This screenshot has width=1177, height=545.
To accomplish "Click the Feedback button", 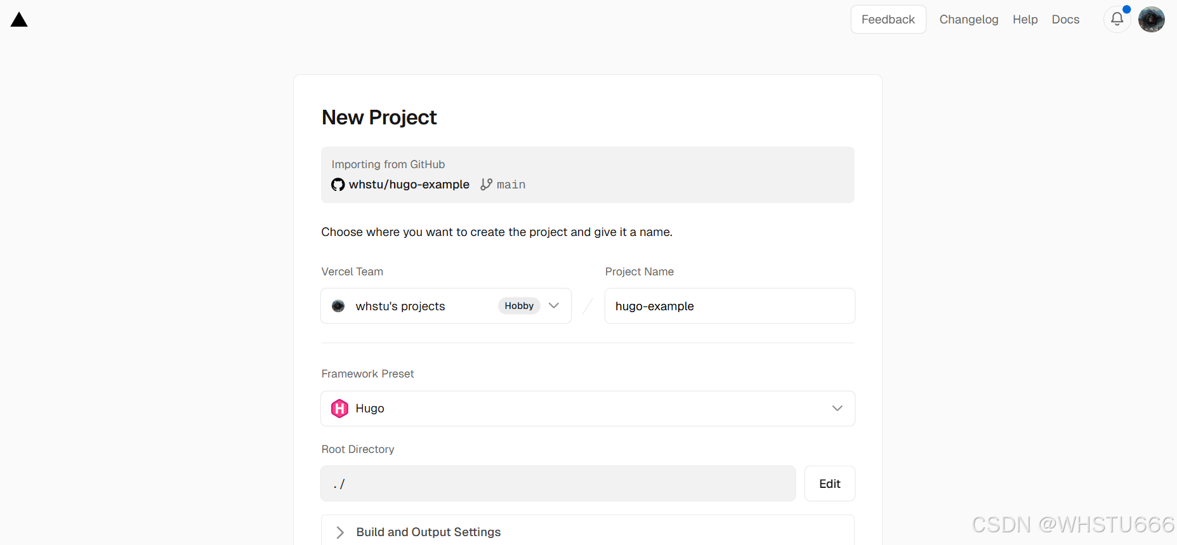I will tap(888, 20).
